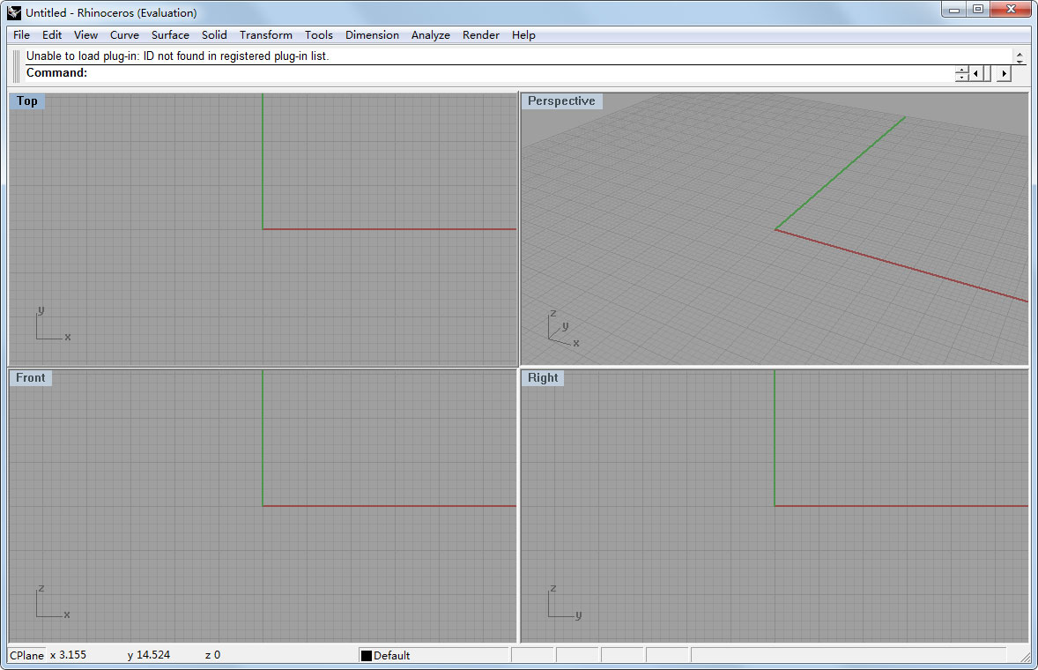
Task: Click the Top viewport world axes icon
Action: 53,324
